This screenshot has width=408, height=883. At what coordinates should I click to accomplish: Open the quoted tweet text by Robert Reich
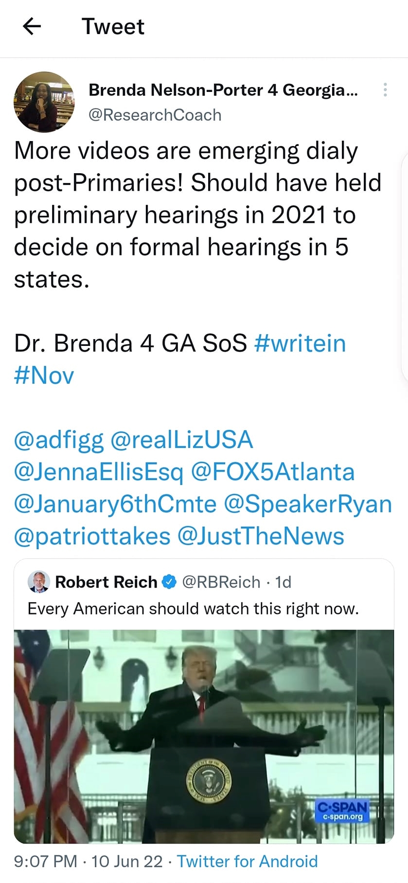tap(193, 609)
